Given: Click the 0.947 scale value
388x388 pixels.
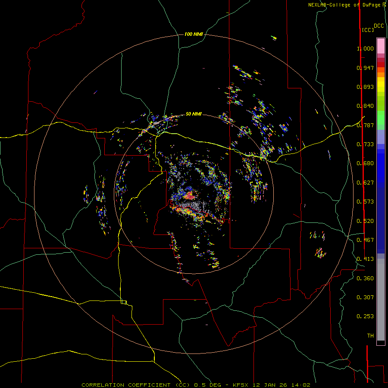Looking at the screenshot, I should [x=365, y=68].
